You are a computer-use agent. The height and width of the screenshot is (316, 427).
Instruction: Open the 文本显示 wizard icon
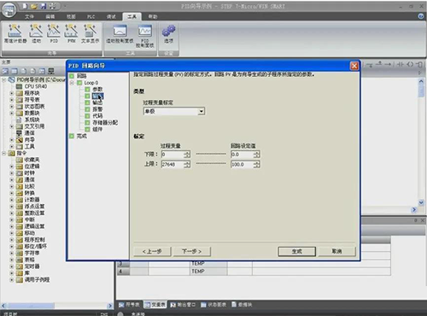90,33
